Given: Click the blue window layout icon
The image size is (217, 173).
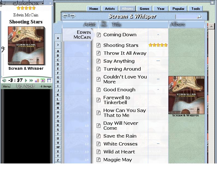Looking at the screenshot, I should click(49, 80).
